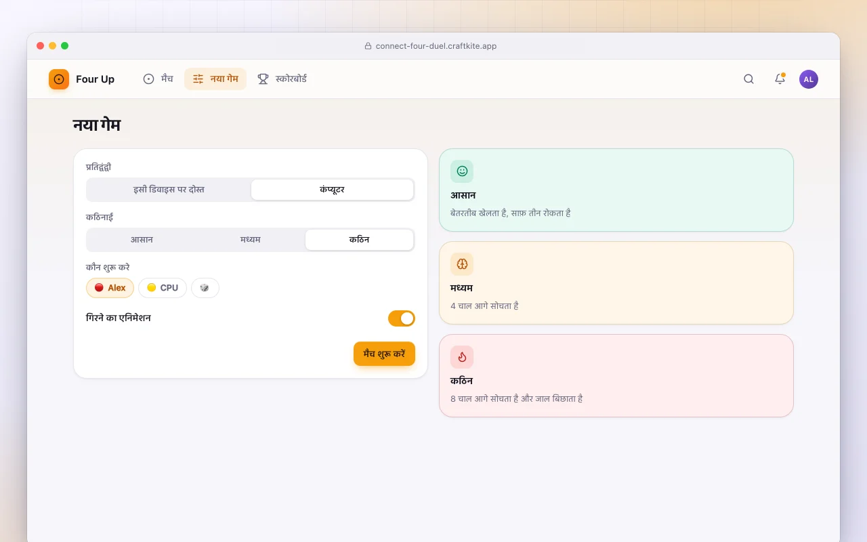Set difficulty to मध्यम in the selector

click(x=251, y=240)
